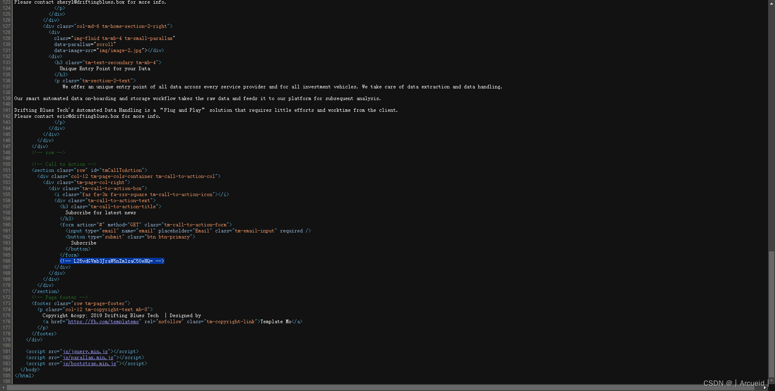Click the data-parallax scroll attribute line
The image size is (775, 391).
85,44
